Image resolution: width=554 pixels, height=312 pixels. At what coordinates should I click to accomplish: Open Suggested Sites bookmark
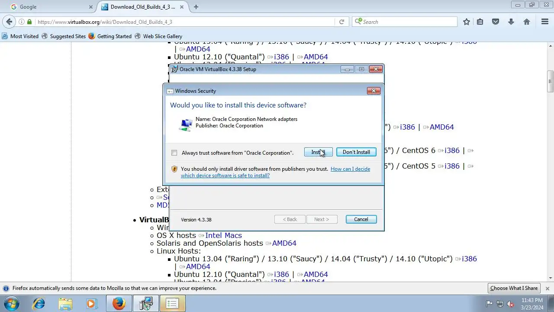pyautogui.click(x=64, y=36)
